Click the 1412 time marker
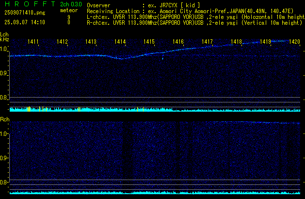The height and width of the screenshot is (199, 305). [x=62, y=42]
